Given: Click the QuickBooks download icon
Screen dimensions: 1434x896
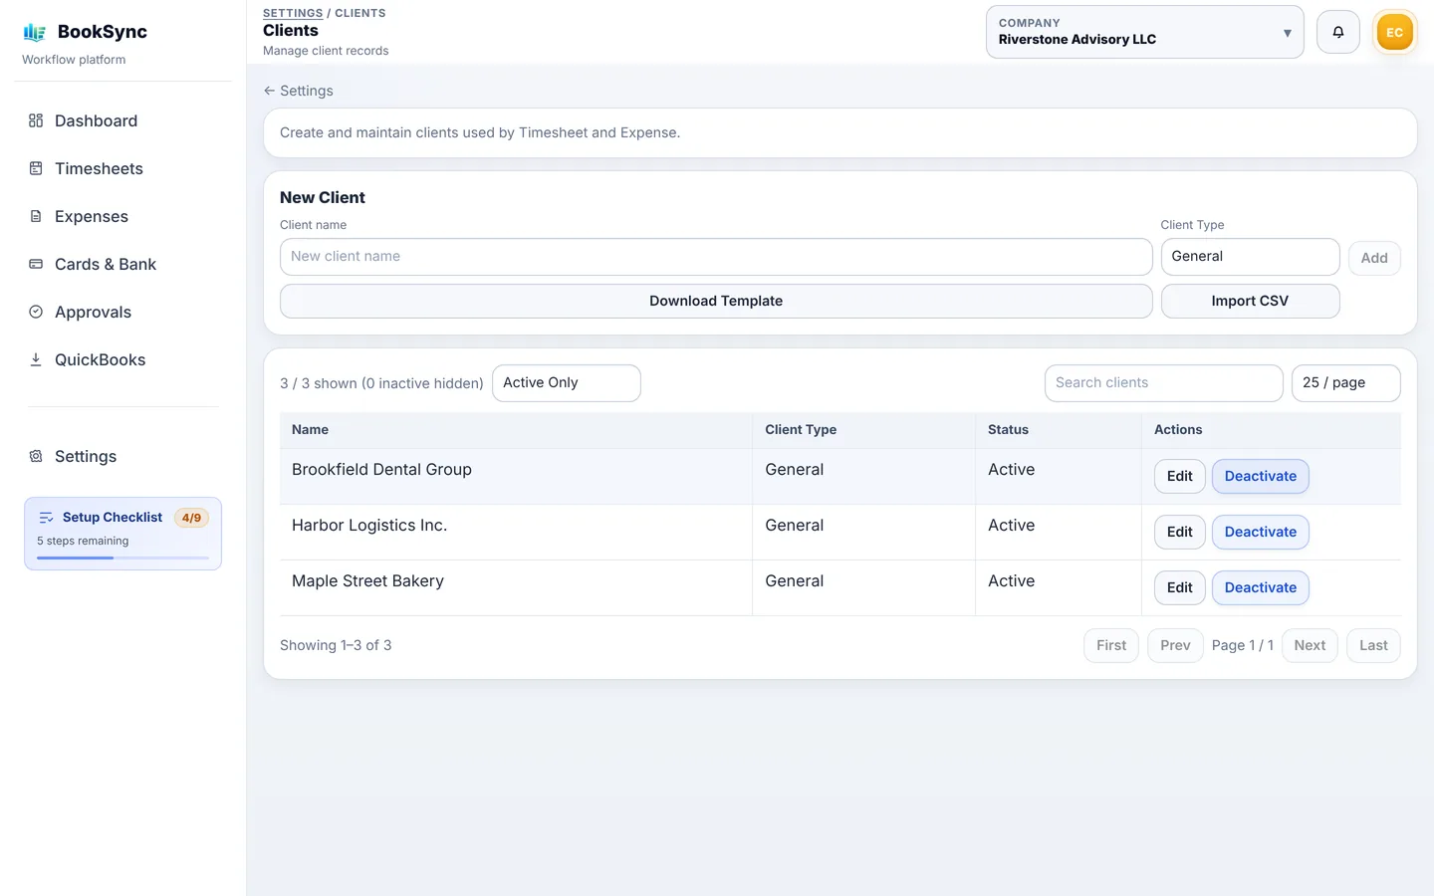Looking at the screenshot, I should pyautogui.click(x=36, y=359).
